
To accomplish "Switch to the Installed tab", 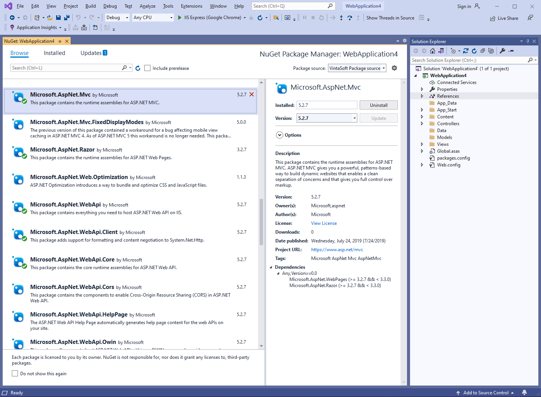I will 54,53.
